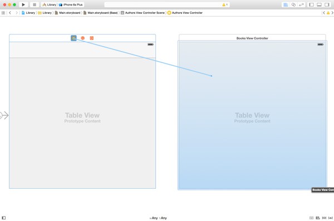
Task: Select the Exit dock icon
Action: click(92, 38)
